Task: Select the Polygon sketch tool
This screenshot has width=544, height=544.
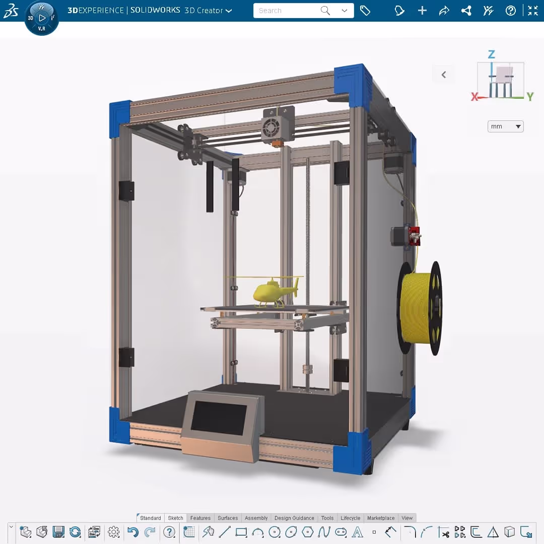Action: coord(307,532)
